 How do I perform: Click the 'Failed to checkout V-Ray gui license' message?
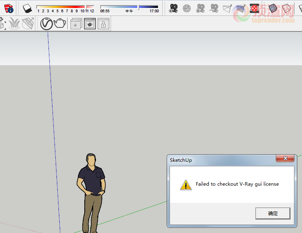click(237, 184)
